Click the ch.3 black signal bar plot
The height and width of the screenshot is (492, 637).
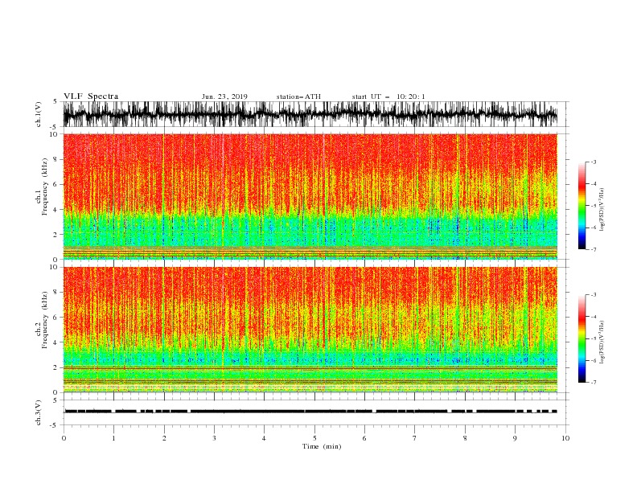pos(310,412)
